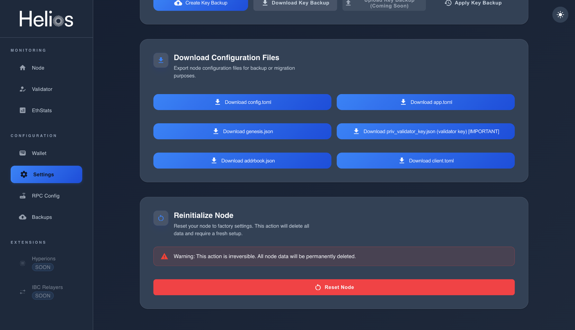Click the RPC Config icon
The height and width of the screenshot is (330, 575).
[22, 196]
